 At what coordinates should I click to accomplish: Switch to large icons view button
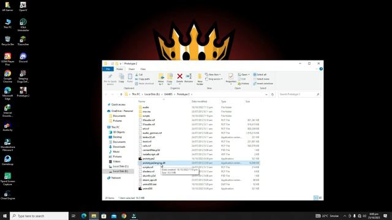(x=320, y=198)
